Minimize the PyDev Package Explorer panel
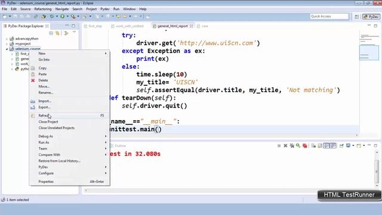 (67, 26)
